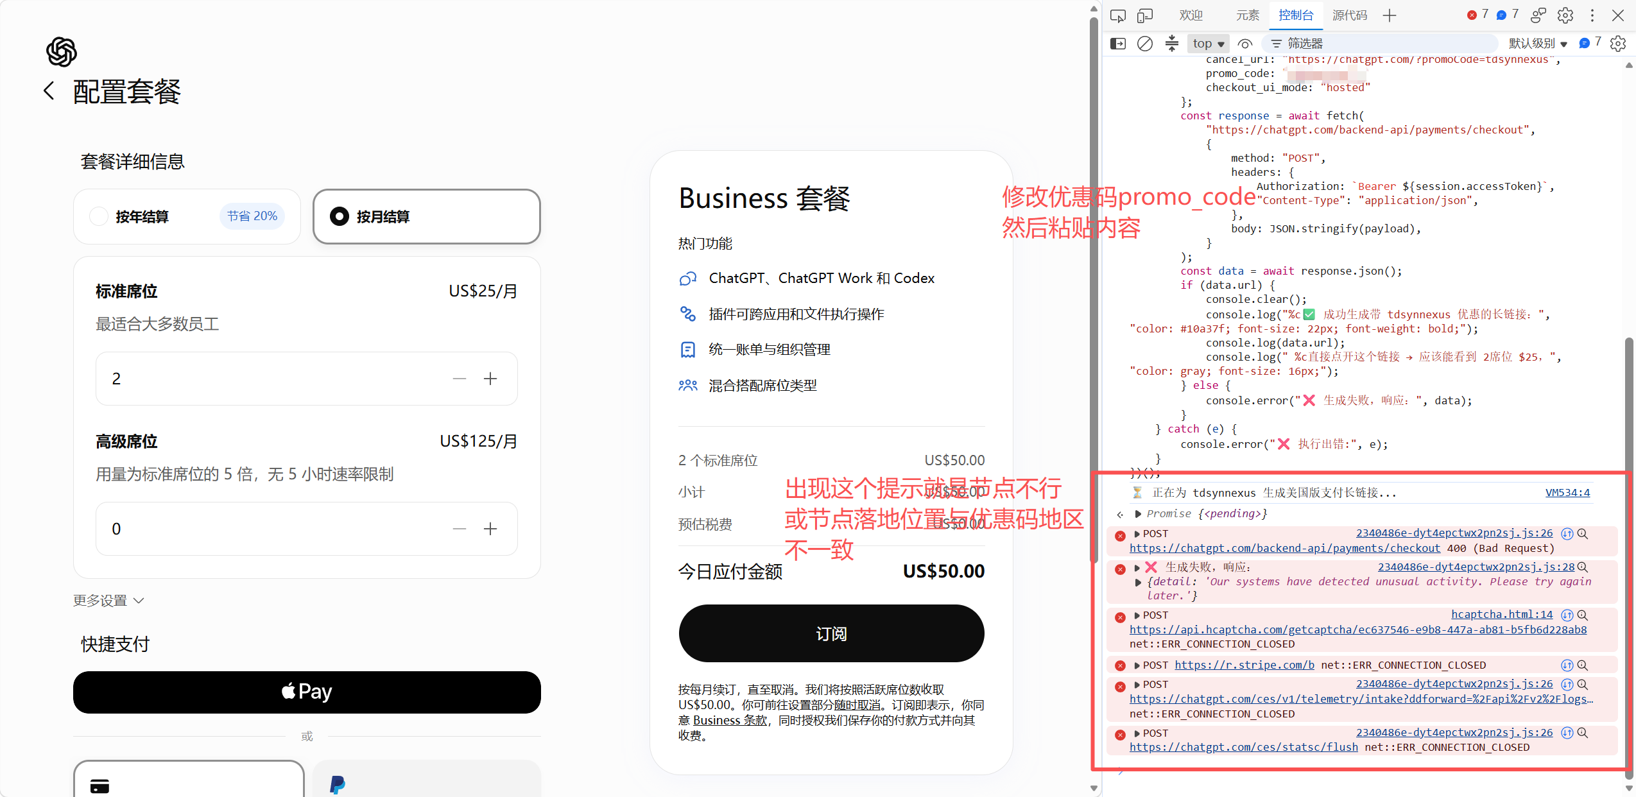Select 按年结算 annual billing option
Viewport: 1636px width, 797px height.
click(187, 216)
